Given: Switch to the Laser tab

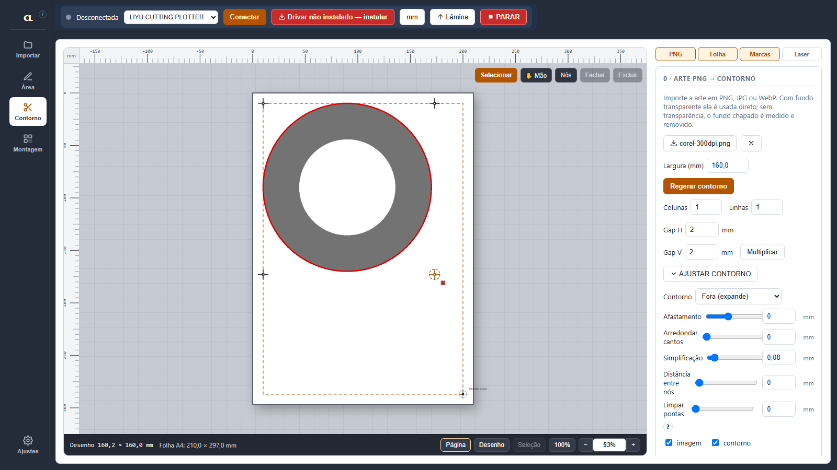Looking at the screenshot, I should pyautogui.click(x=801, y=54).
